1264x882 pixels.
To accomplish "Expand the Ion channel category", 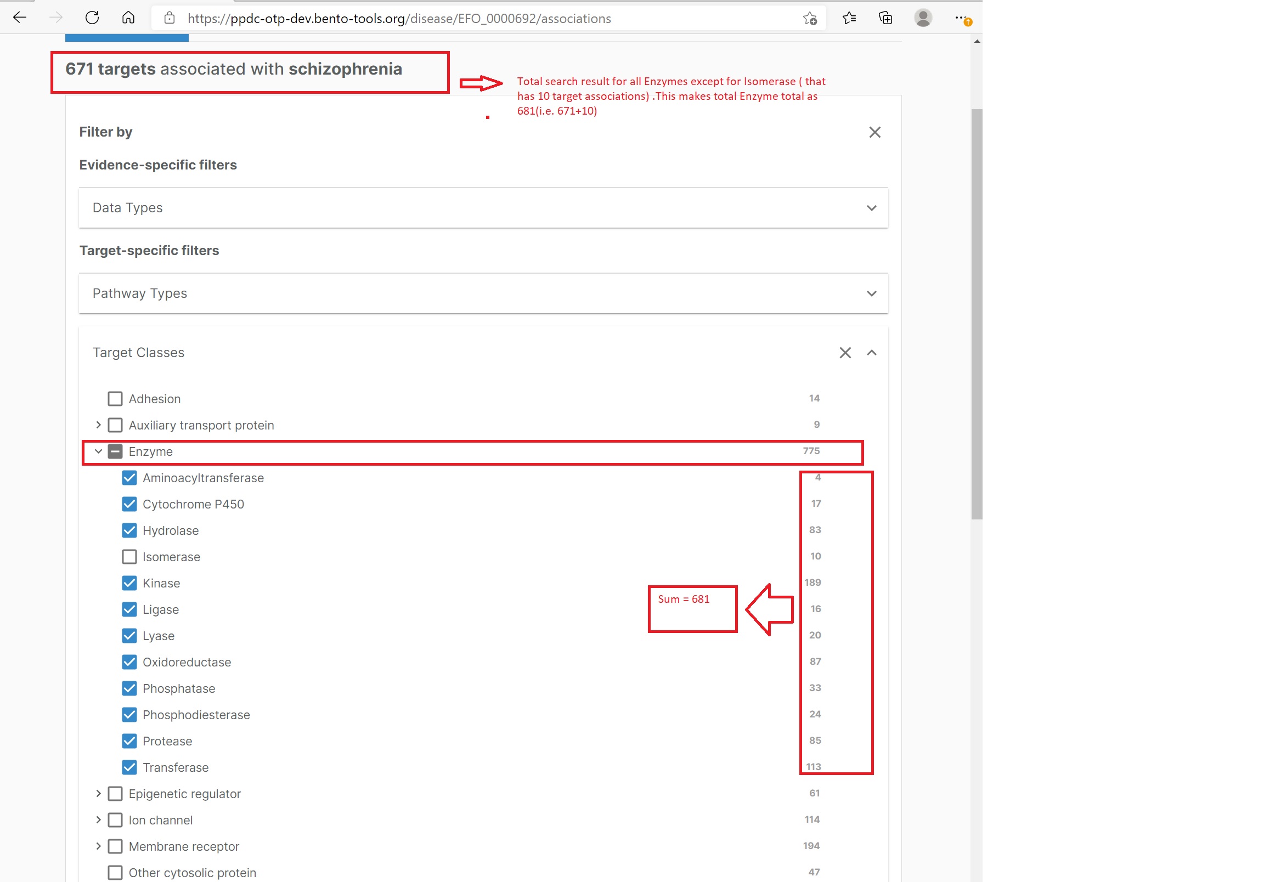I will pyautogui.click(x=98, y=820).
